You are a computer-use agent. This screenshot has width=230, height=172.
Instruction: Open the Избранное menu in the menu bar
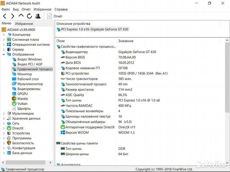[42, 9]
